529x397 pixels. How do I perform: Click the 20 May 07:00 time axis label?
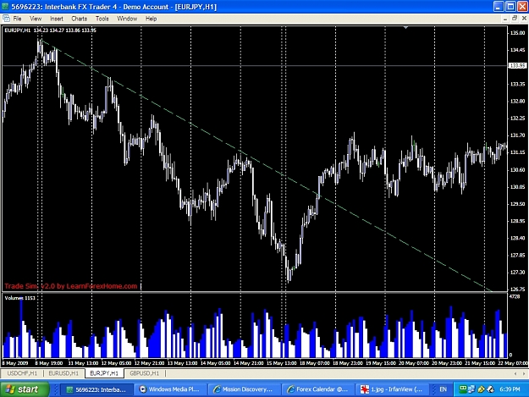pos(414,363)
